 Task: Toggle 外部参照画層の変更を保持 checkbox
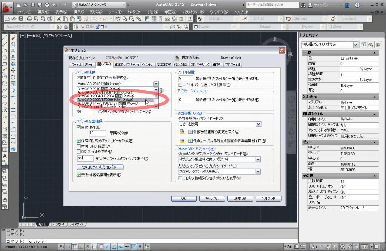(x=190, y=132)
